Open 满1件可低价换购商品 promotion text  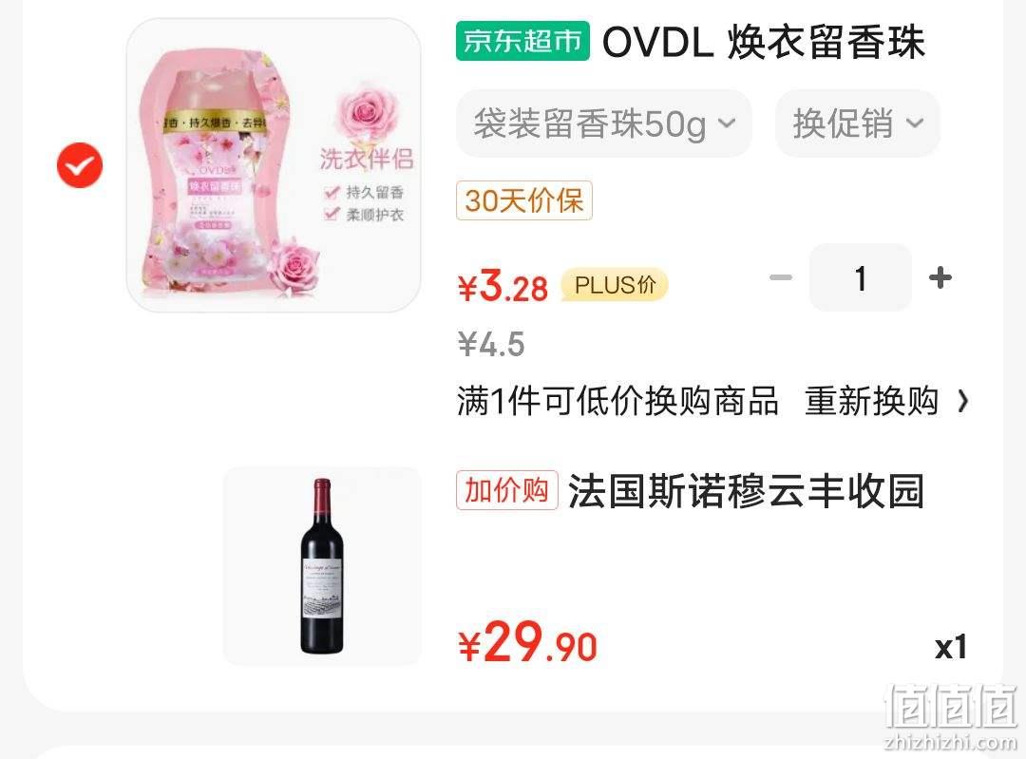(617, 401)
